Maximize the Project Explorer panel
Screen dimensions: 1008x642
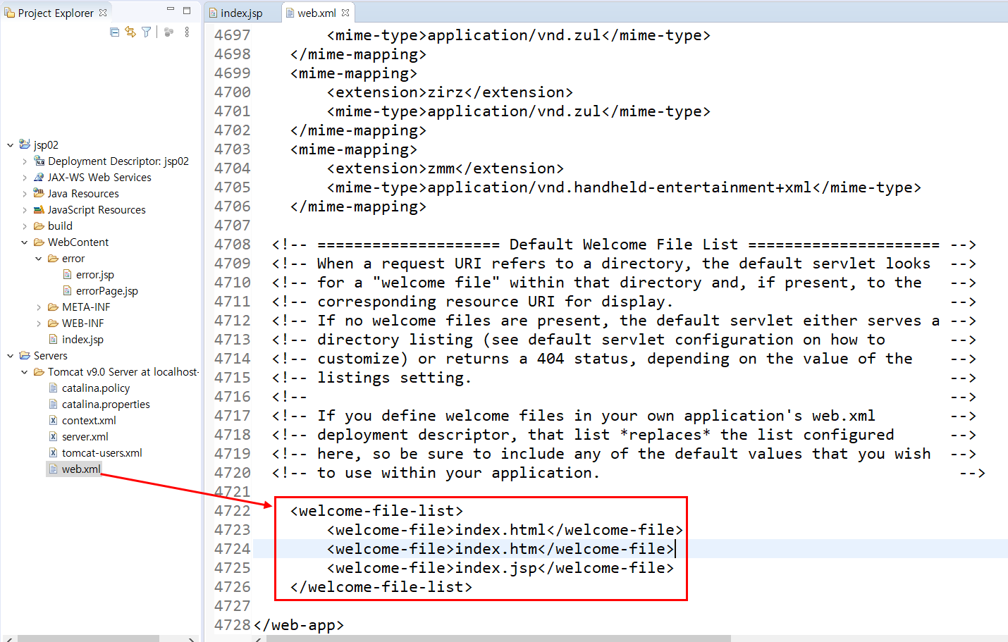(187, 10)
